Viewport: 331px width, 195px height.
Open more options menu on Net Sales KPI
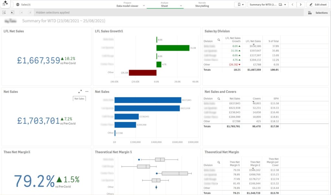pyautogui.click(x=87, y=92)
